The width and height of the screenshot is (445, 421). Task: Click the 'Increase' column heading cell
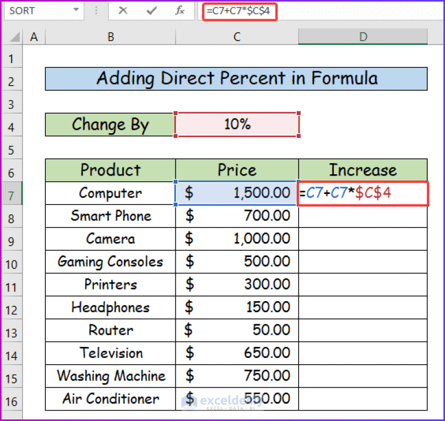click(363, 170)
